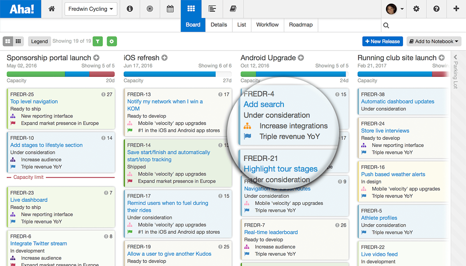Screen dimensions: 466x266
Task: Add feature to iOS refresh release
Action: tap(164, 58)
